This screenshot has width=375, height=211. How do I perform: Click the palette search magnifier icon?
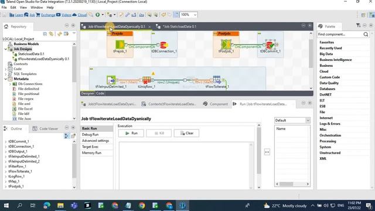point(366,34)
